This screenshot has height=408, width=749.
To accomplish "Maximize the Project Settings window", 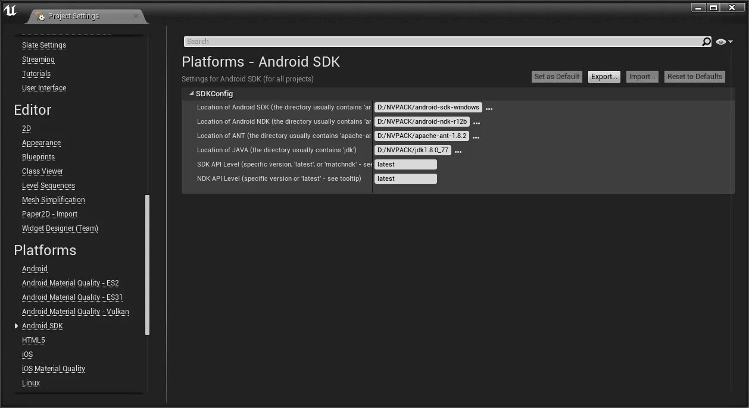I will pyautogui.click(x=713, y=8).
